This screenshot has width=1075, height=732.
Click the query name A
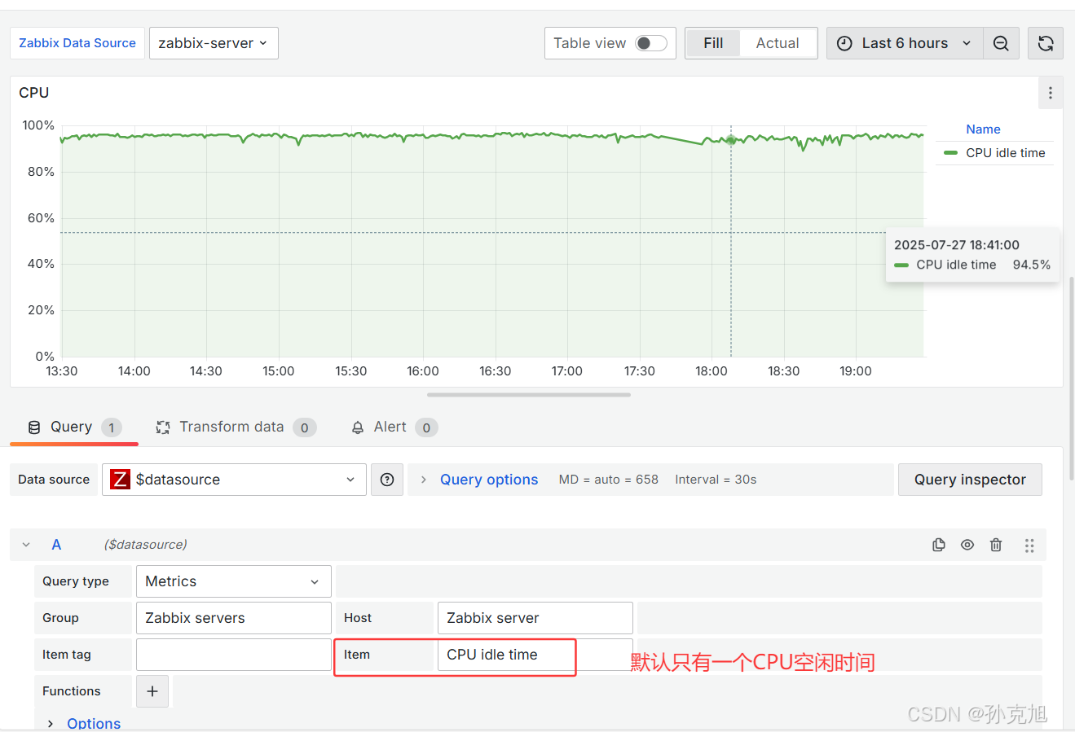[56, 545]
